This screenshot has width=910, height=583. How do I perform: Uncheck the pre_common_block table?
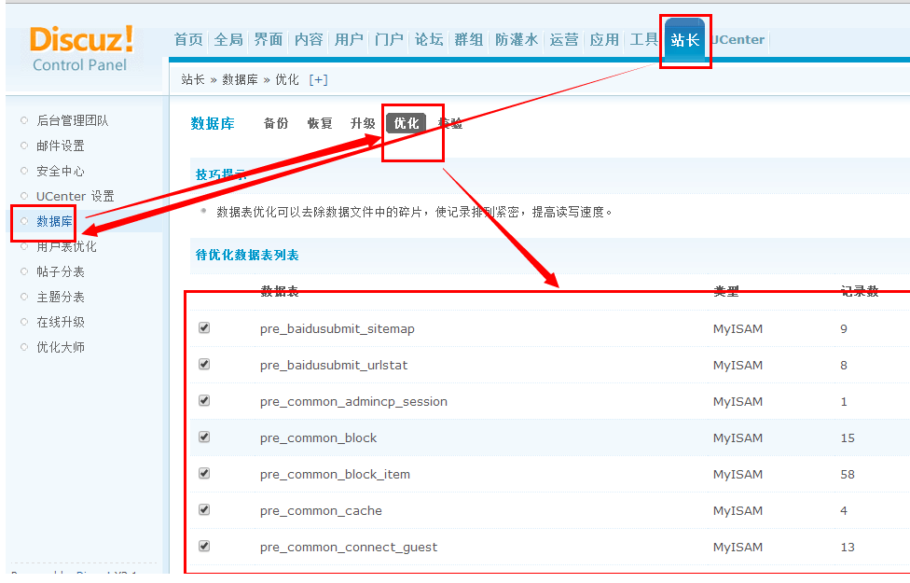(203, 437)
